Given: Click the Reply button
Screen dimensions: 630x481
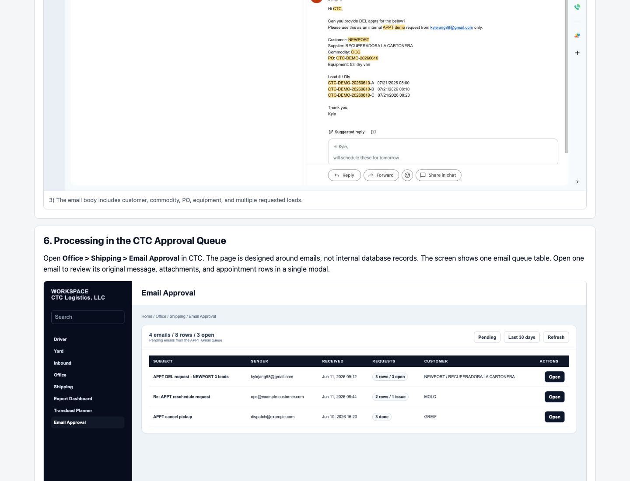Looking at the screenshot, I should [x=344, y=175].
